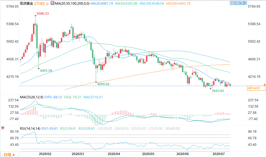Click the orange alert icon above 4014.61

pyautogui.click(x=264, y=85)
